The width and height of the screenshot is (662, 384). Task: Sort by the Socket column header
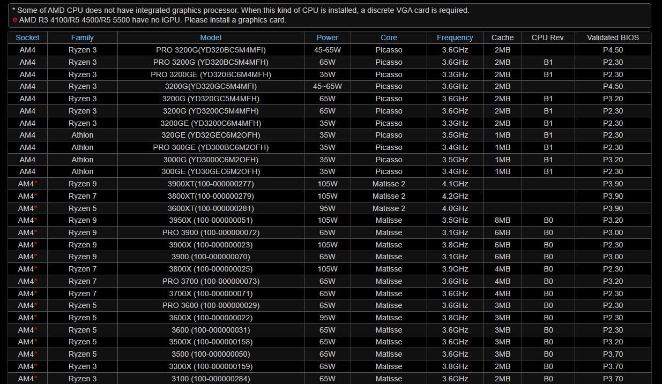(27, 37)
